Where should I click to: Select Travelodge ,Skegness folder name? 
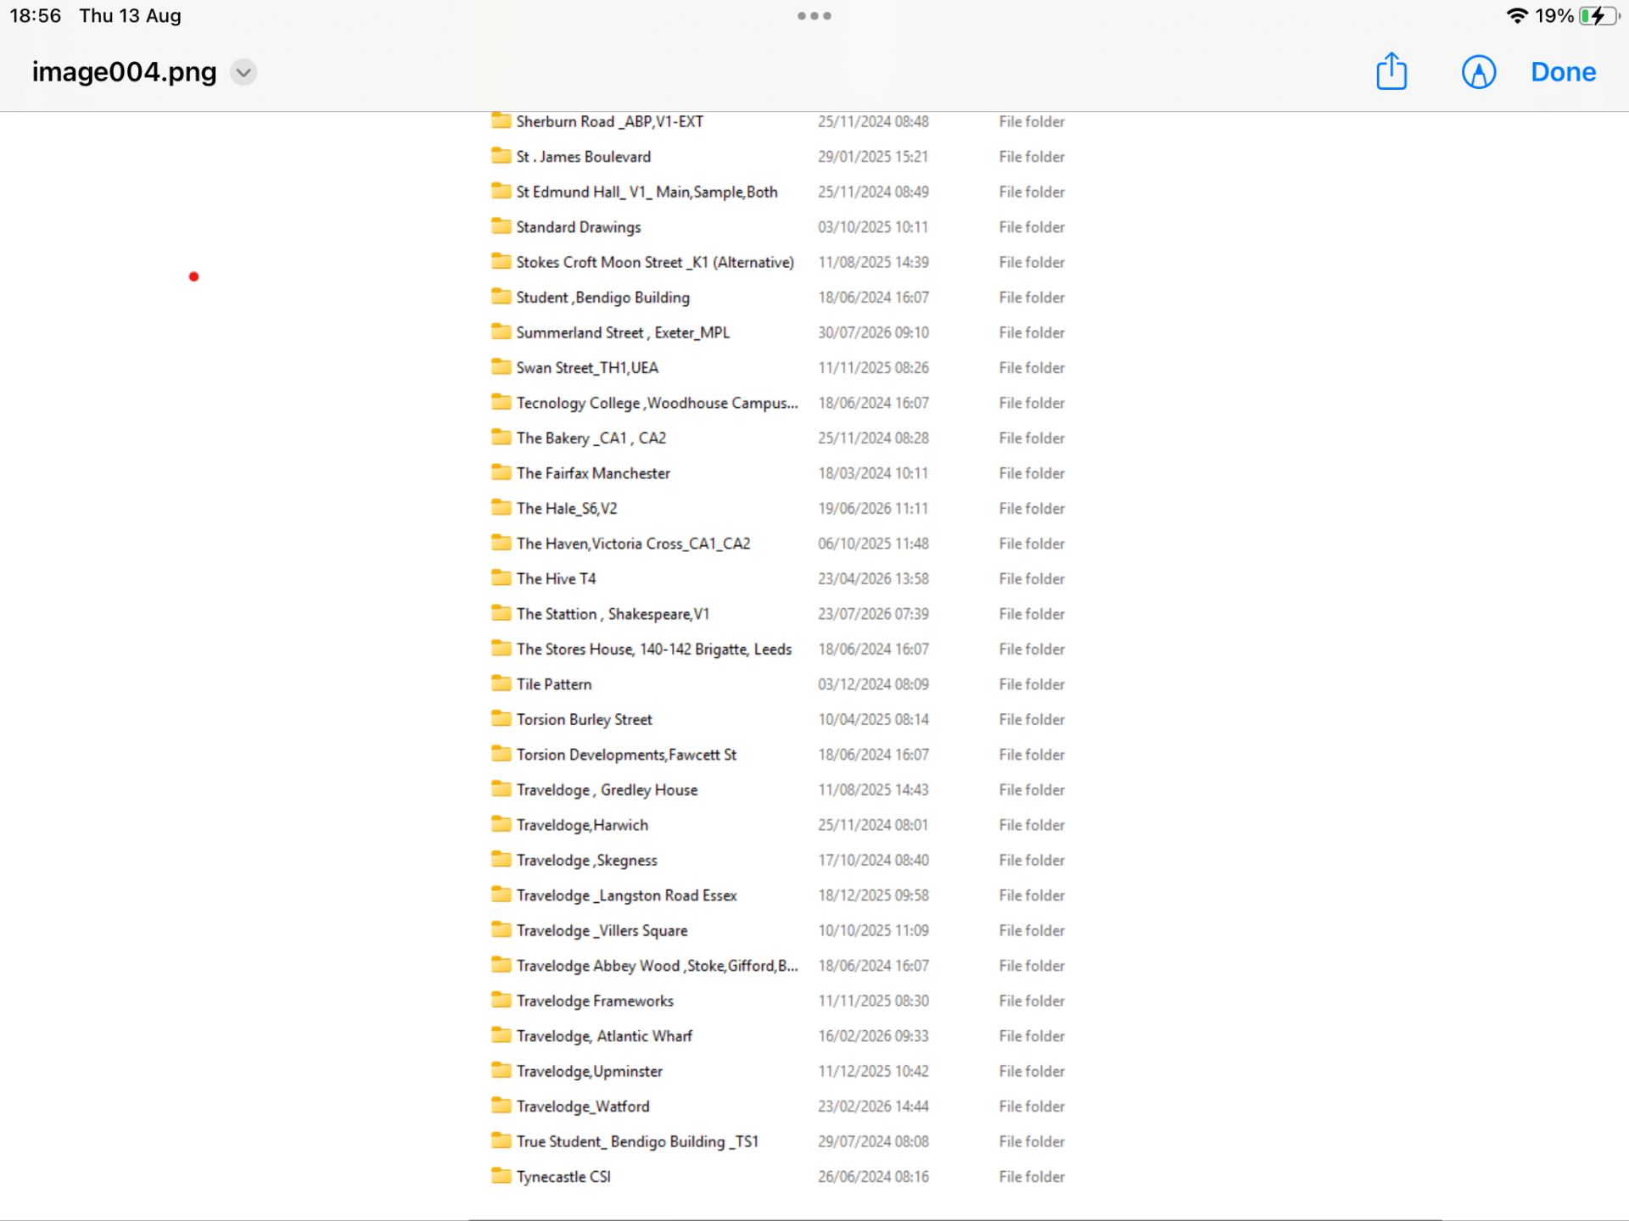pos(586,861)
